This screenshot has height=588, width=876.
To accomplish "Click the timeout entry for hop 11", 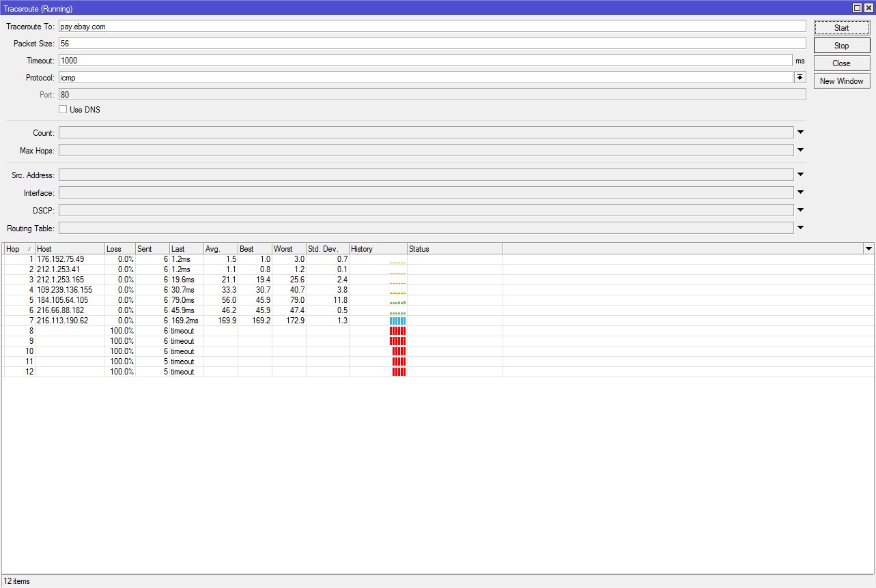I will point(182,362).
